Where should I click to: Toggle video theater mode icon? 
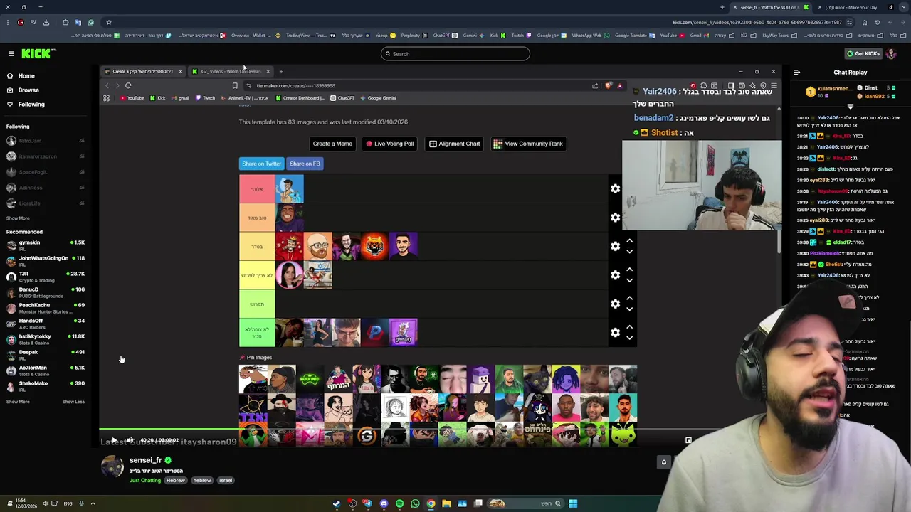[688, 440]
